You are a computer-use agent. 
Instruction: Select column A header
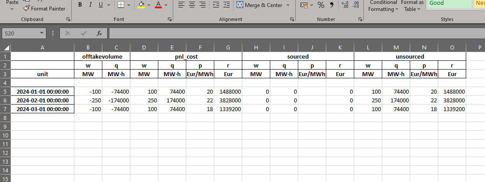[42, 48]
